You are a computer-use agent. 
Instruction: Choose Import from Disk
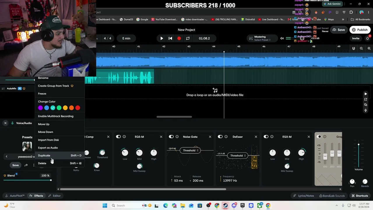pos(60,140)
